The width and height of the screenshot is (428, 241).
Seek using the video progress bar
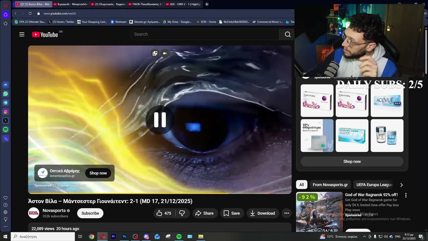click(x=160, y=193)
